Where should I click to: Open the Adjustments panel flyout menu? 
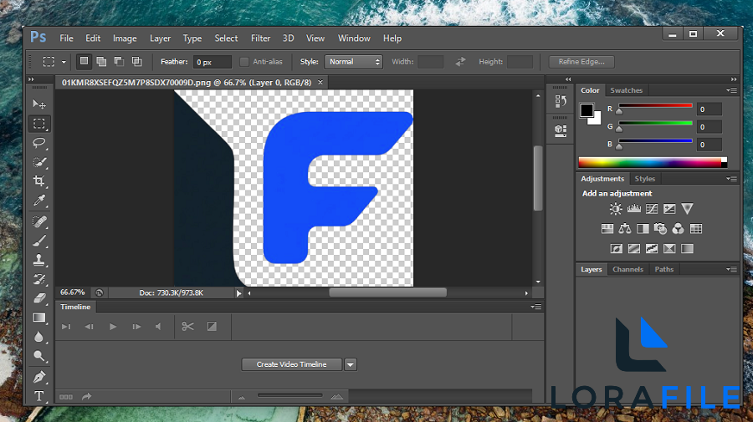[x=731, y=179]
